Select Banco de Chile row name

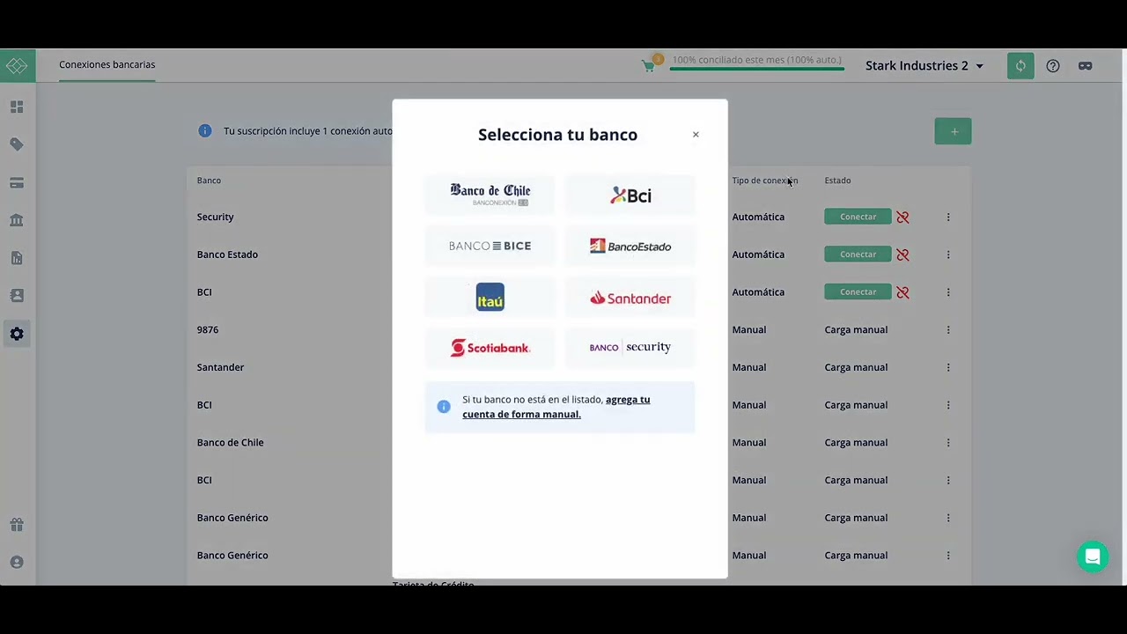point(230,443)
